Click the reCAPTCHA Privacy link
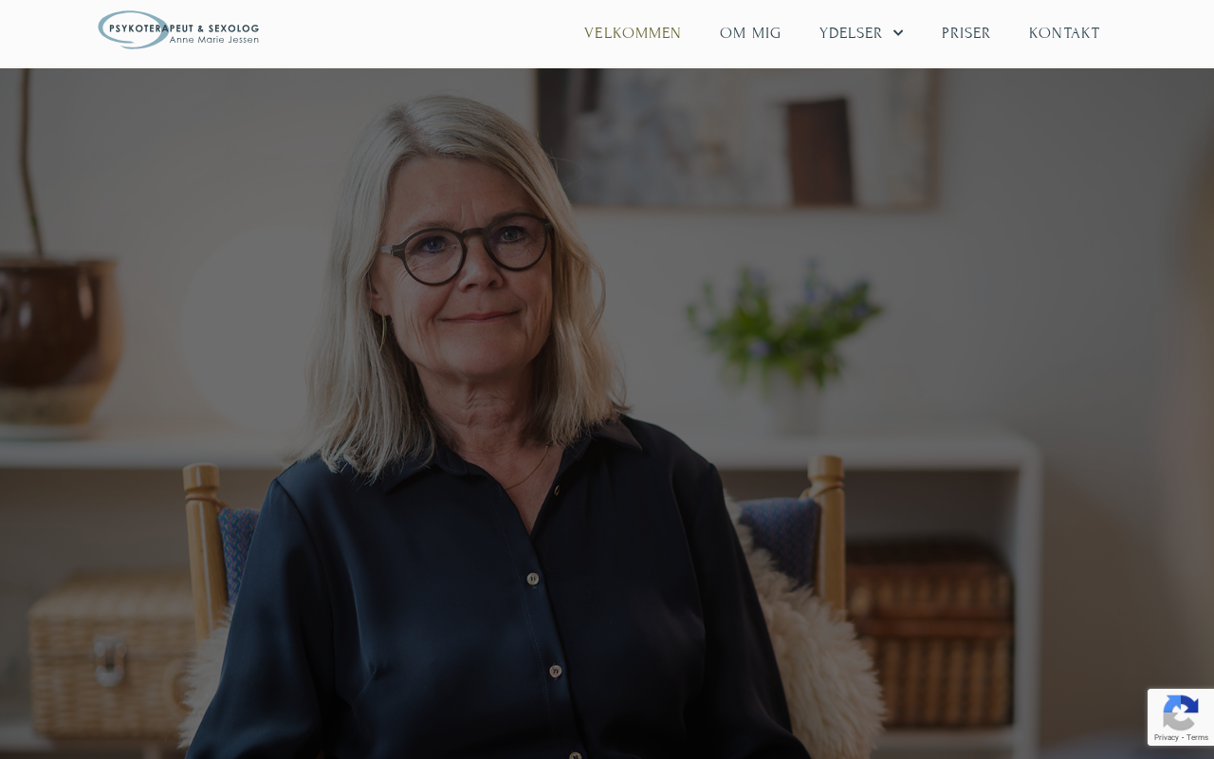Viewport: 1214px width, 759px height. coord(1167,737)
